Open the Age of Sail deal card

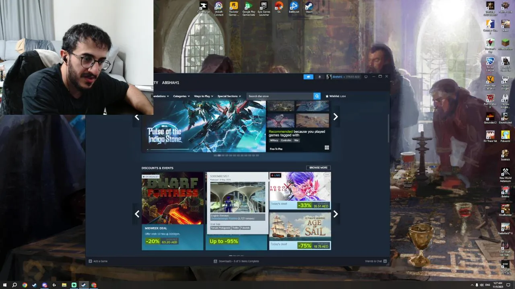pos(300,231)
